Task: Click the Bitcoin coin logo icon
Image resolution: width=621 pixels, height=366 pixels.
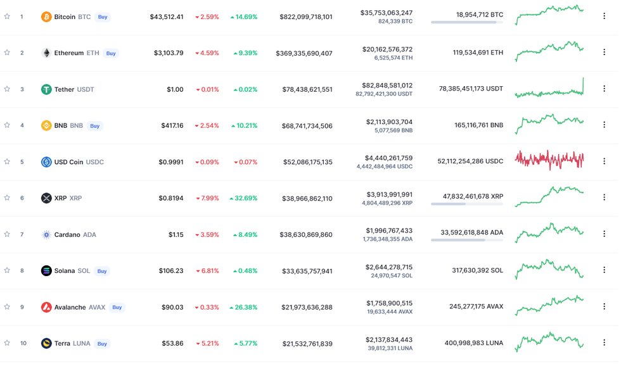Action: pyautogui.click(x=46, y=17)
